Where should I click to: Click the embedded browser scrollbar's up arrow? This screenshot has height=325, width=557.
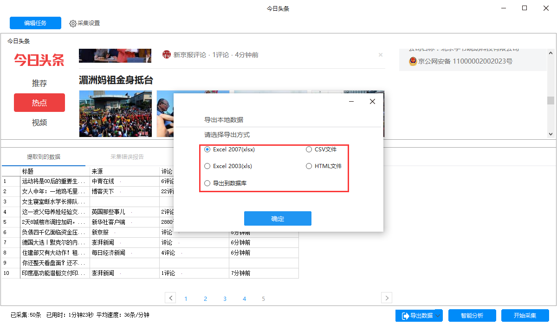click(x=551, y=52)
